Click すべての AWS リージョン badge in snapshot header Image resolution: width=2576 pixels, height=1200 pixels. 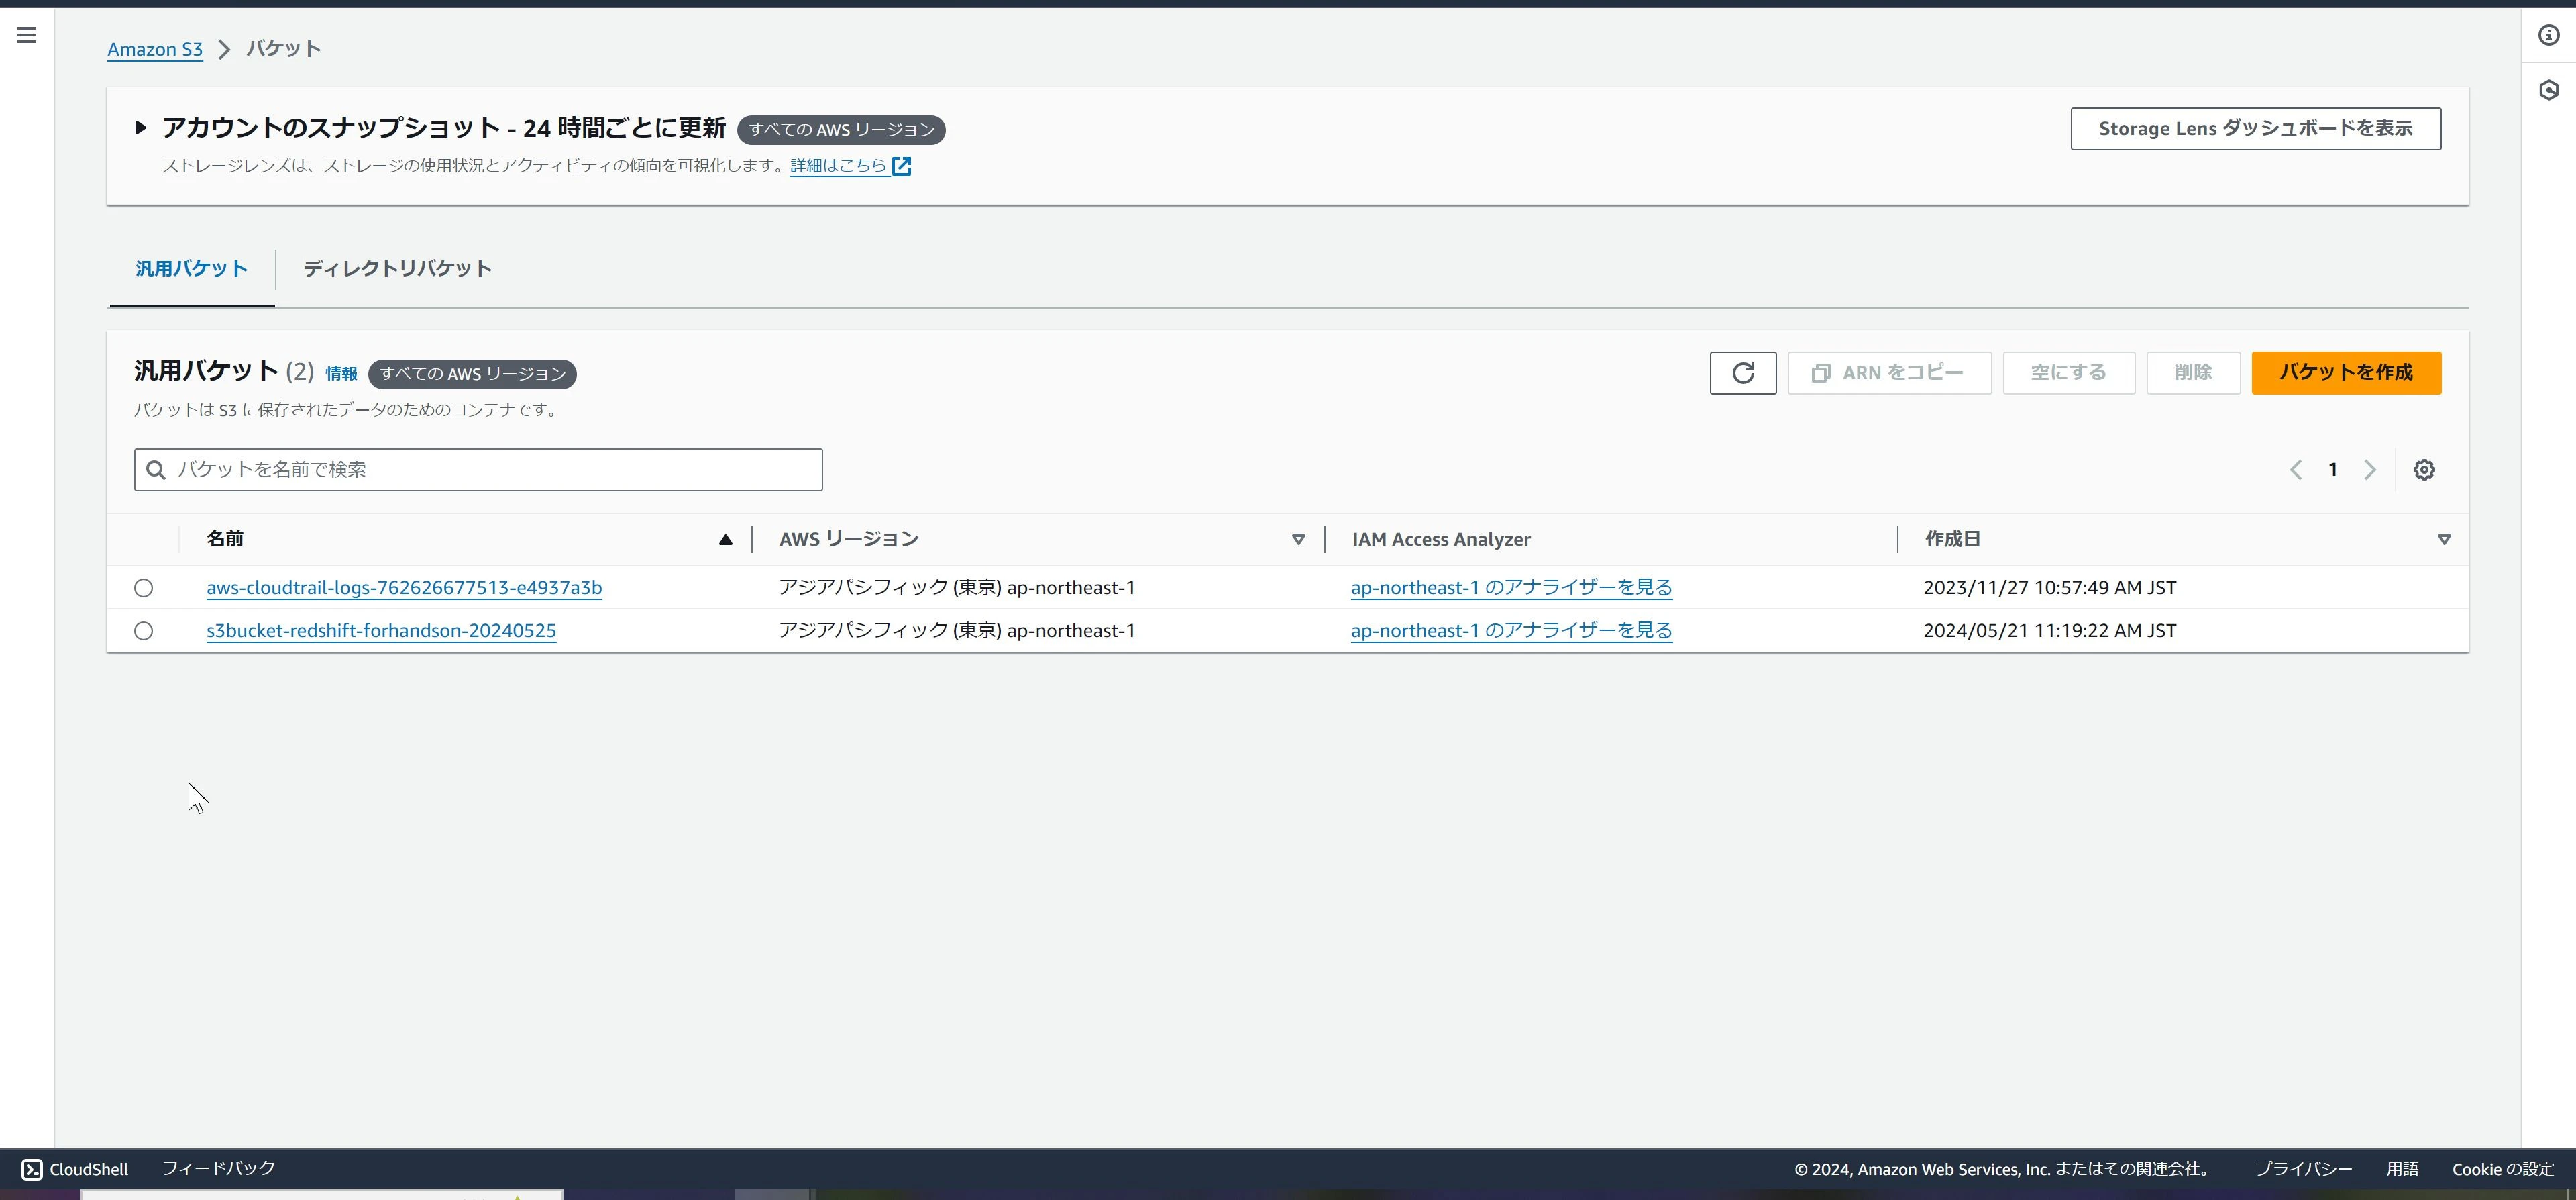[x=841, y=130]
